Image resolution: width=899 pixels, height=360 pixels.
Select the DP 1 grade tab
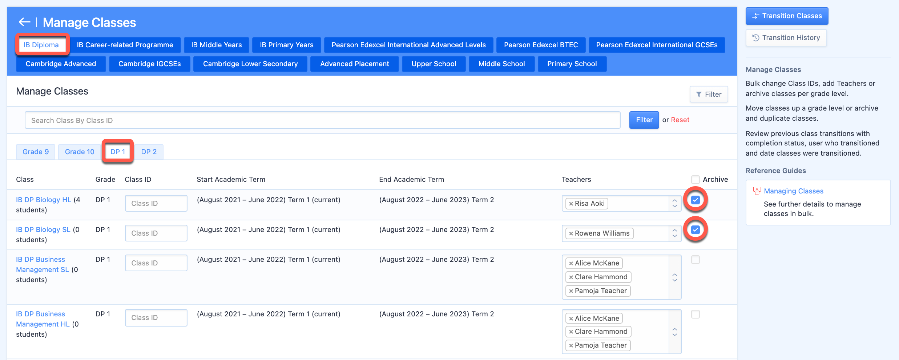pos(118,152)
